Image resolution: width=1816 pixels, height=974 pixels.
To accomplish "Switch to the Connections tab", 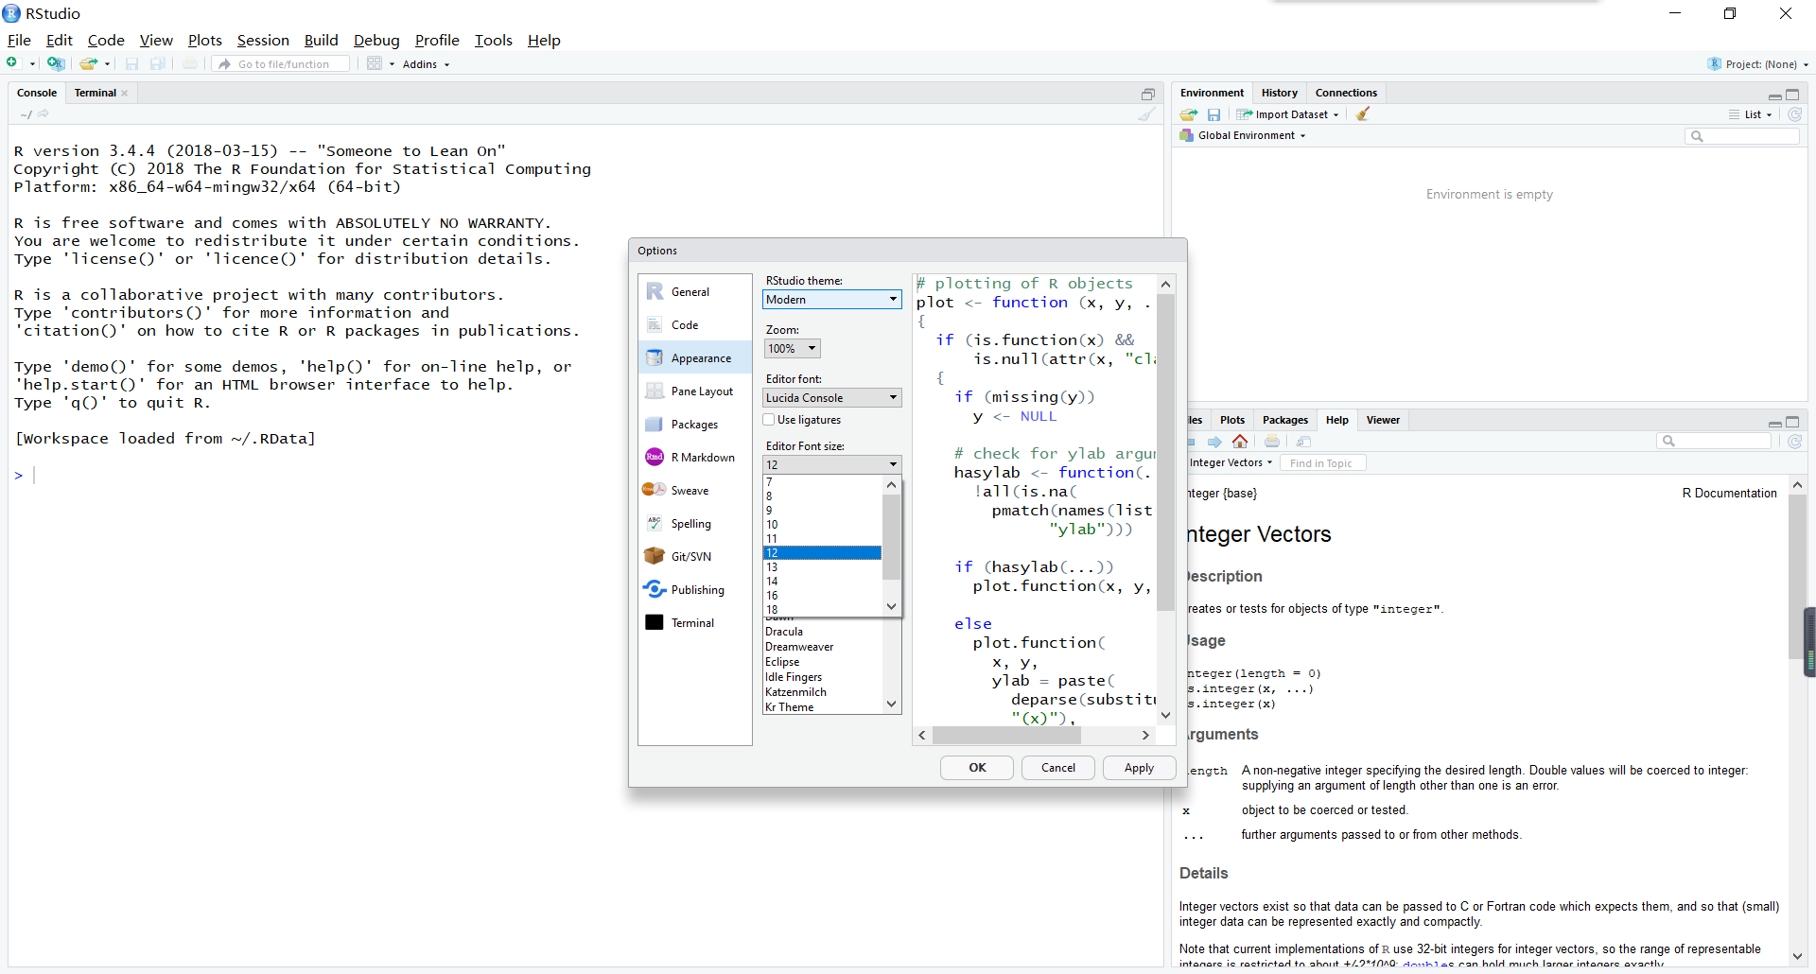I will pyautogui.click(x=1346, y=93).
